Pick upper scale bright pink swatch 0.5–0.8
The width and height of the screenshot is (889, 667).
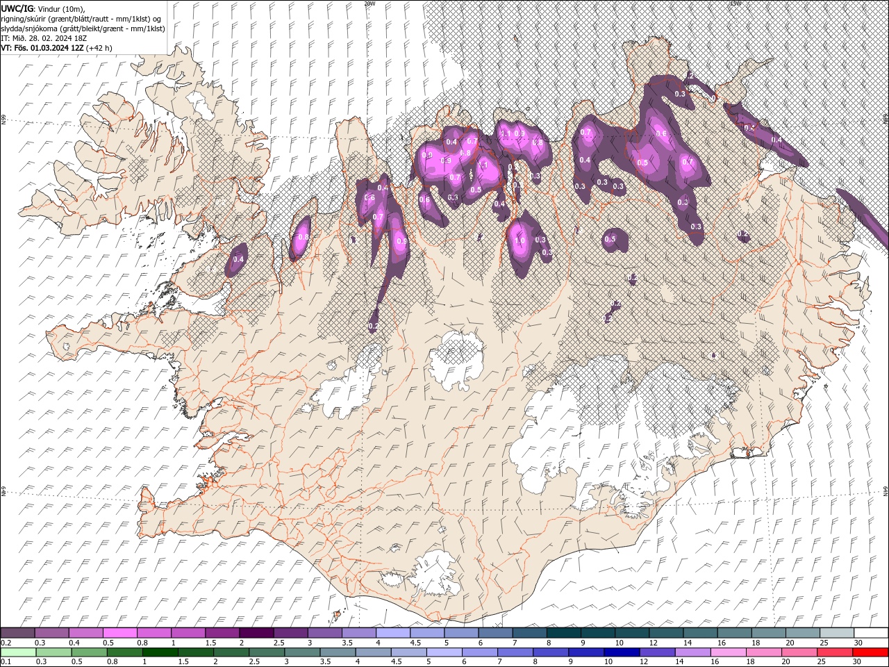tap(120, 632)
